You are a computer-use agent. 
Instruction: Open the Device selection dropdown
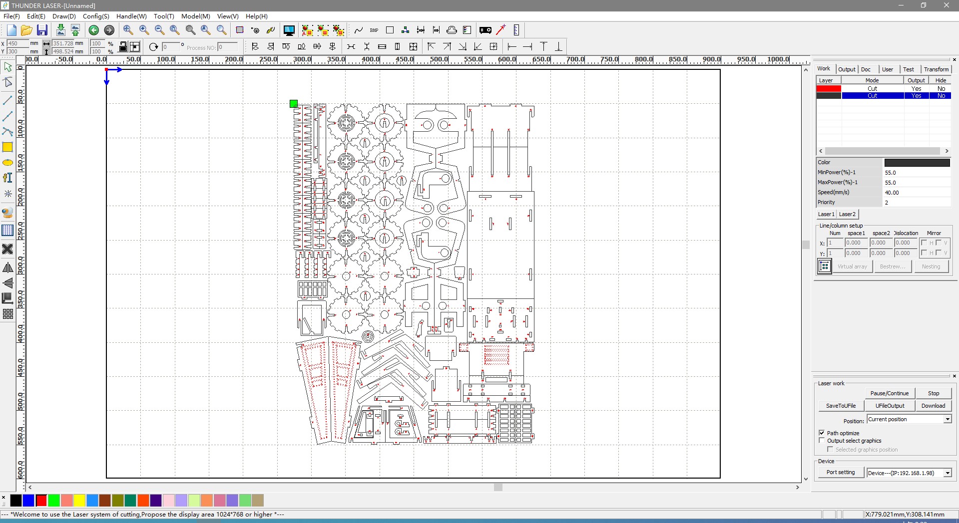click(948, 473)
